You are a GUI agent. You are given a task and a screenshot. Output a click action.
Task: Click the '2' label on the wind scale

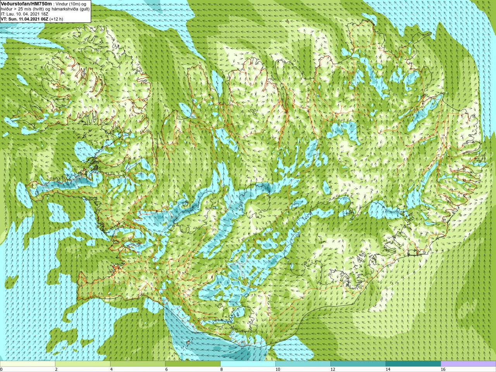pos(56,370)
